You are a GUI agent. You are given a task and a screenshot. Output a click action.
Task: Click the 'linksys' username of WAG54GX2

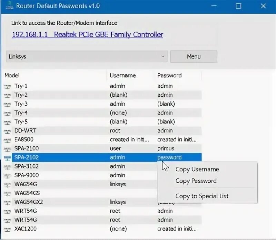(118, 202)
